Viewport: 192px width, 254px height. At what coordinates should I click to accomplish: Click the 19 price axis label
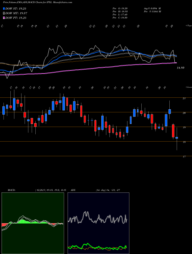[x=184, y=127]
